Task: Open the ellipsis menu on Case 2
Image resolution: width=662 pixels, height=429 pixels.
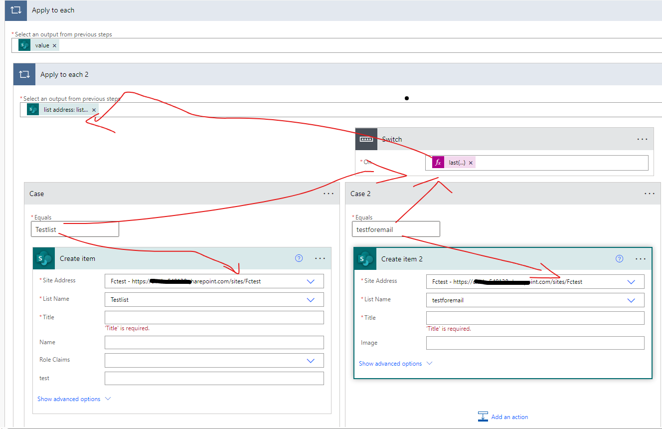Action: [x=650, y=194]
